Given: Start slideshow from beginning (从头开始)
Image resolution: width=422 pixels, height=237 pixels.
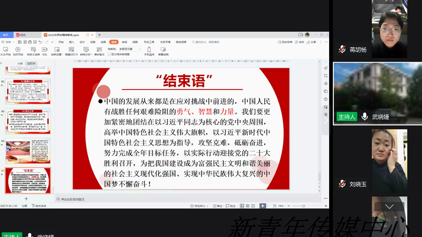Looking at the screenshot, I should [x=5, y=50].
